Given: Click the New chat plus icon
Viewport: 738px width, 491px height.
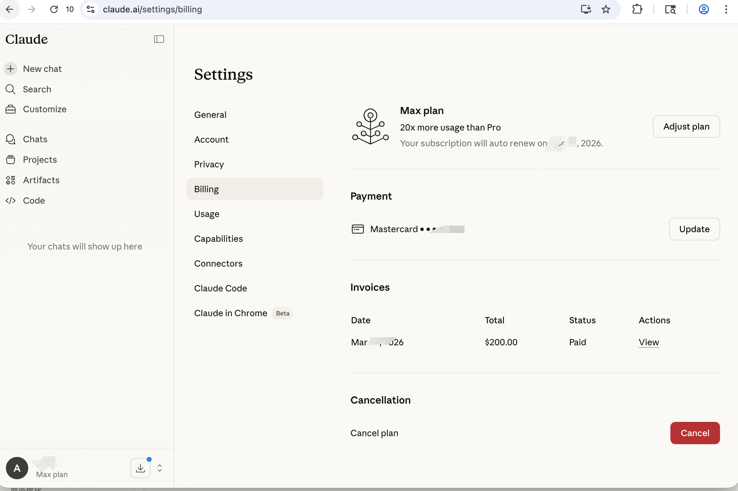Looking at the screenshot, I should click(11, 69).
